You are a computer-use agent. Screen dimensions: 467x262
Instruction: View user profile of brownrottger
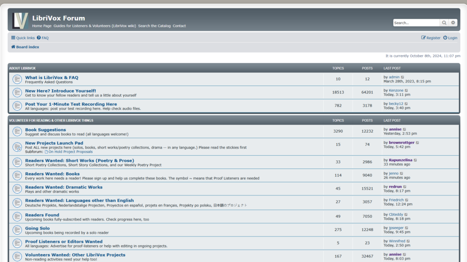point(401,143)
